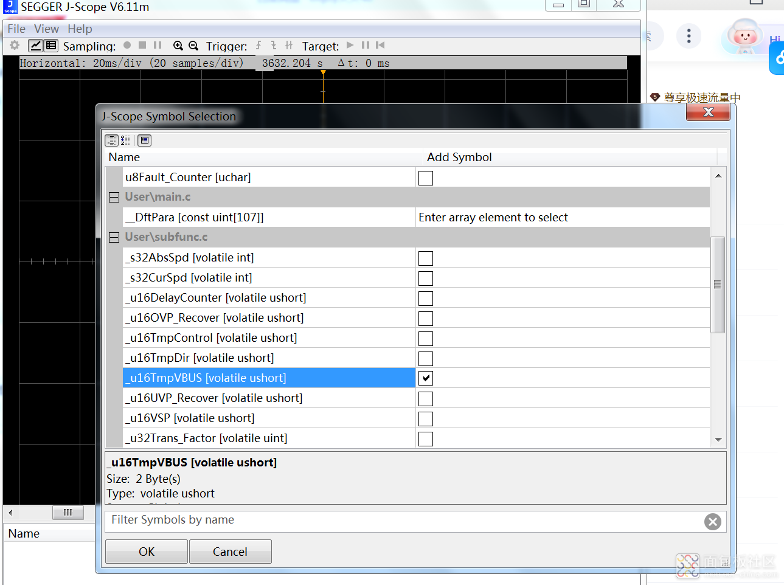Viewport: 784px width, 585px height.
Task: Select the _u32Trans_Factor [volatile uint] row
Action: tap(269, 438)
